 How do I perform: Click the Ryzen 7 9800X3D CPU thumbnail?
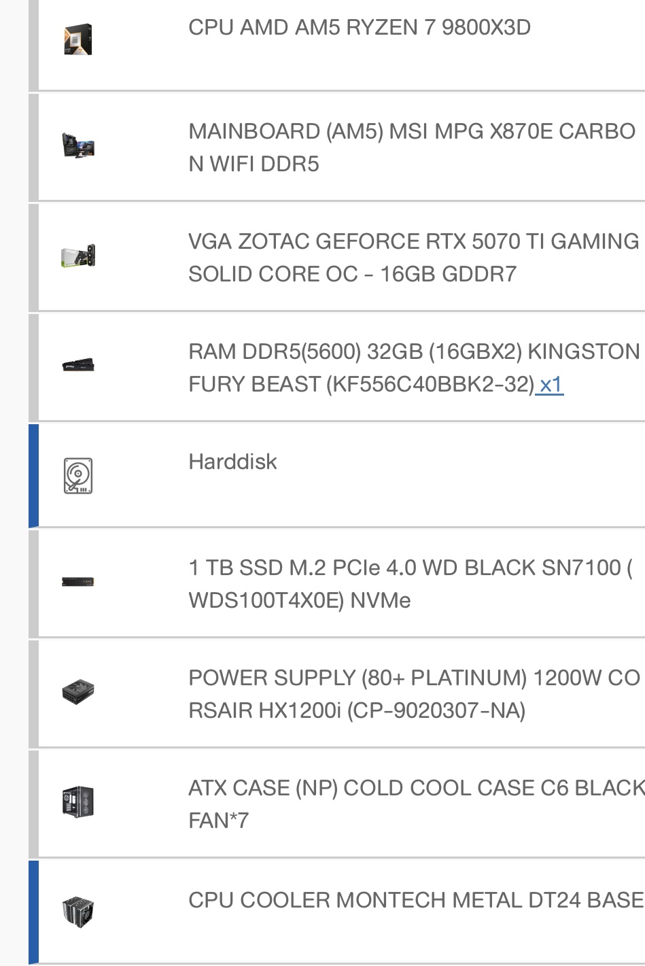click(78, 40)
